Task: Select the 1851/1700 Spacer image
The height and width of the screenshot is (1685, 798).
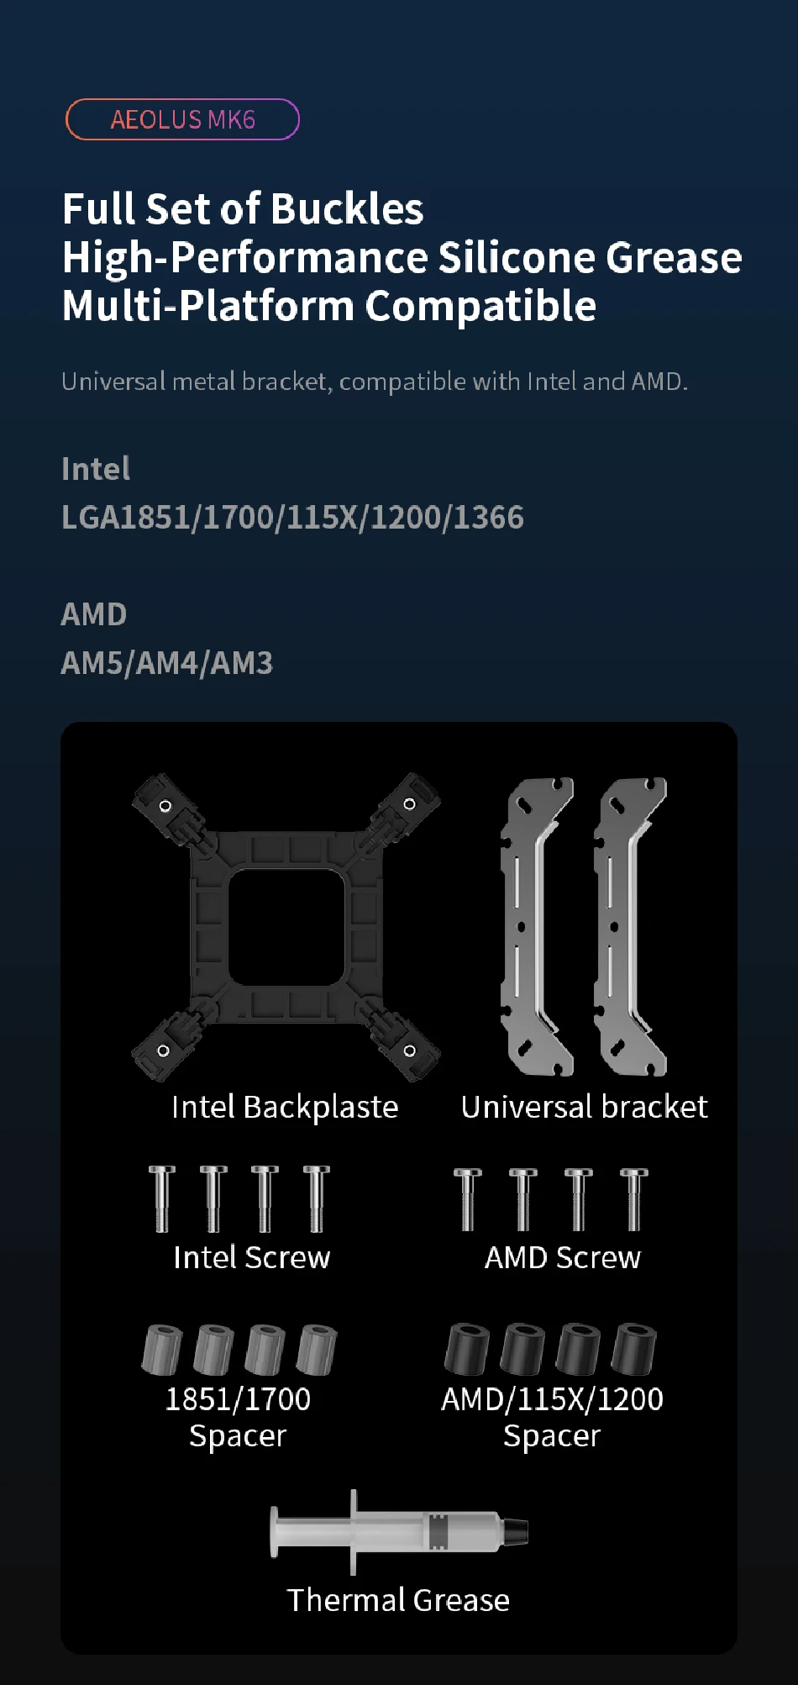Action: click(239, 1350)
